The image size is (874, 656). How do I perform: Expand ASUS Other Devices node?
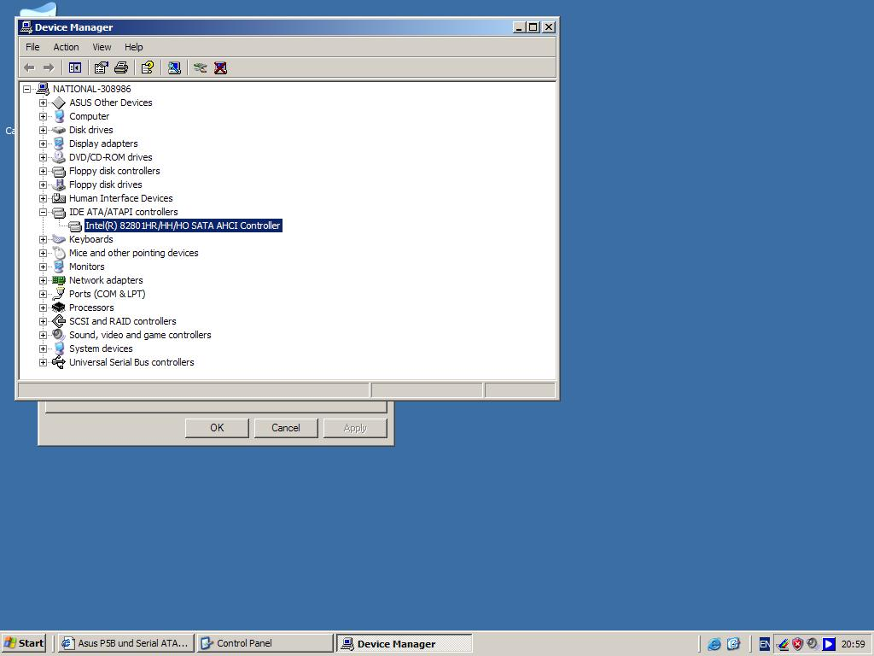[43, 102]
